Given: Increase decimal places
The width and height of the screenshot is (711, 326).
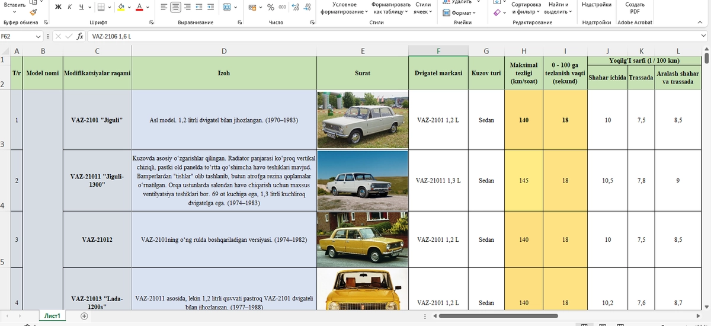Looking at the screenshot, I should click(296, 7).
